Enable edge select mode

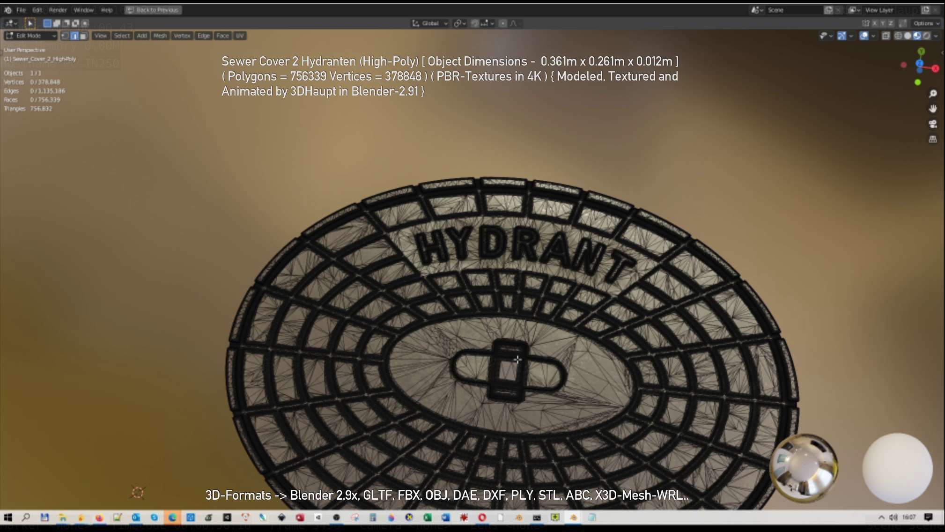pyautogui.click(x=74, y=36)
